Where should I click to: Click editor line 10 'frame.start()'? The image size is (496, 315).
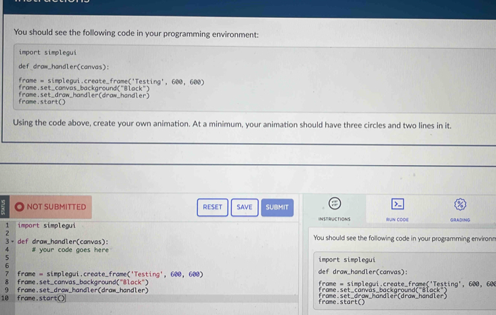[x=41, y=299]
